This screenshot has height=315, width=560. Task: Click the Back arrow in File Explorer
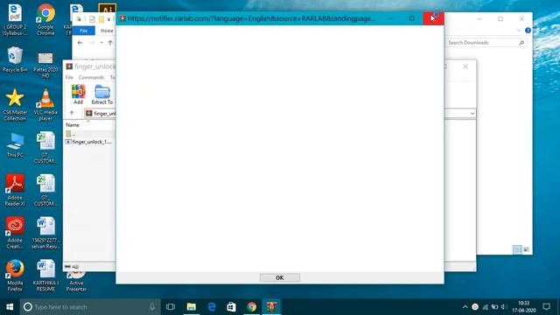coord(80,43)
